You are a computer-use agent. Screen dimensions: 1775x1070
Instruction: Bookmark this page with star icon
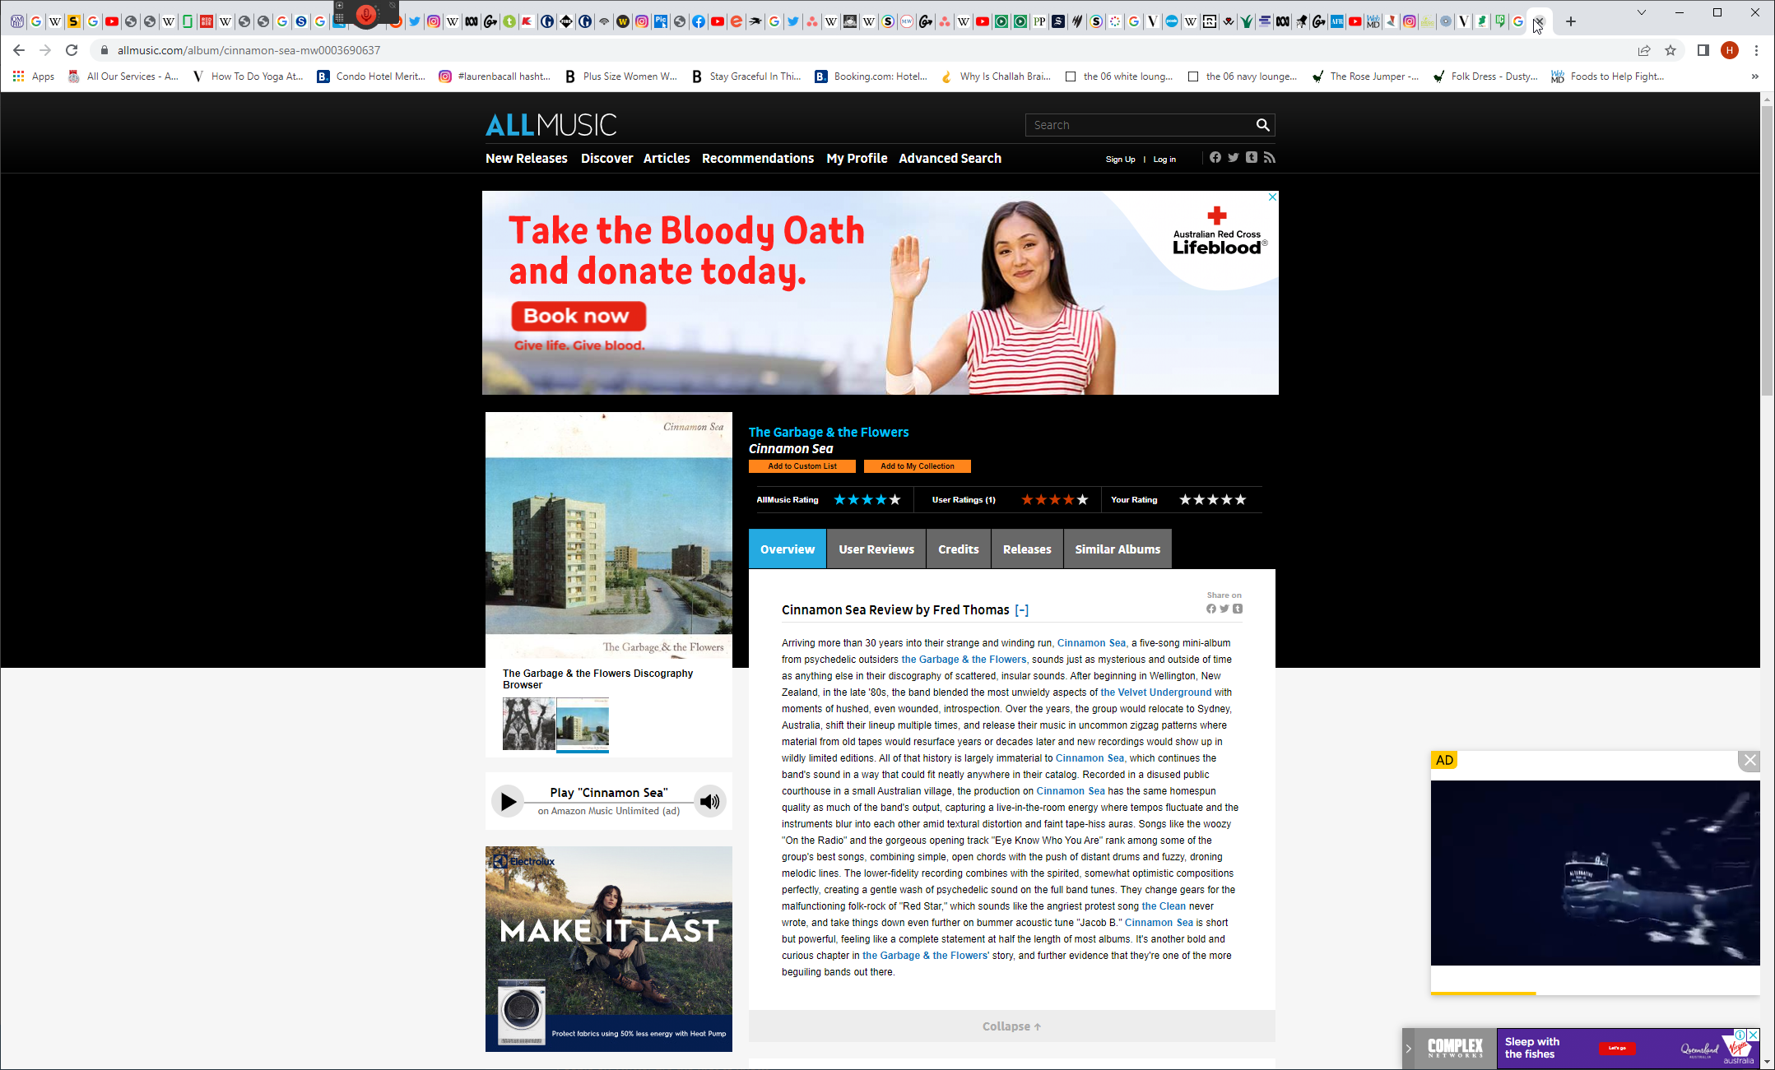[x=1670, y=50]
